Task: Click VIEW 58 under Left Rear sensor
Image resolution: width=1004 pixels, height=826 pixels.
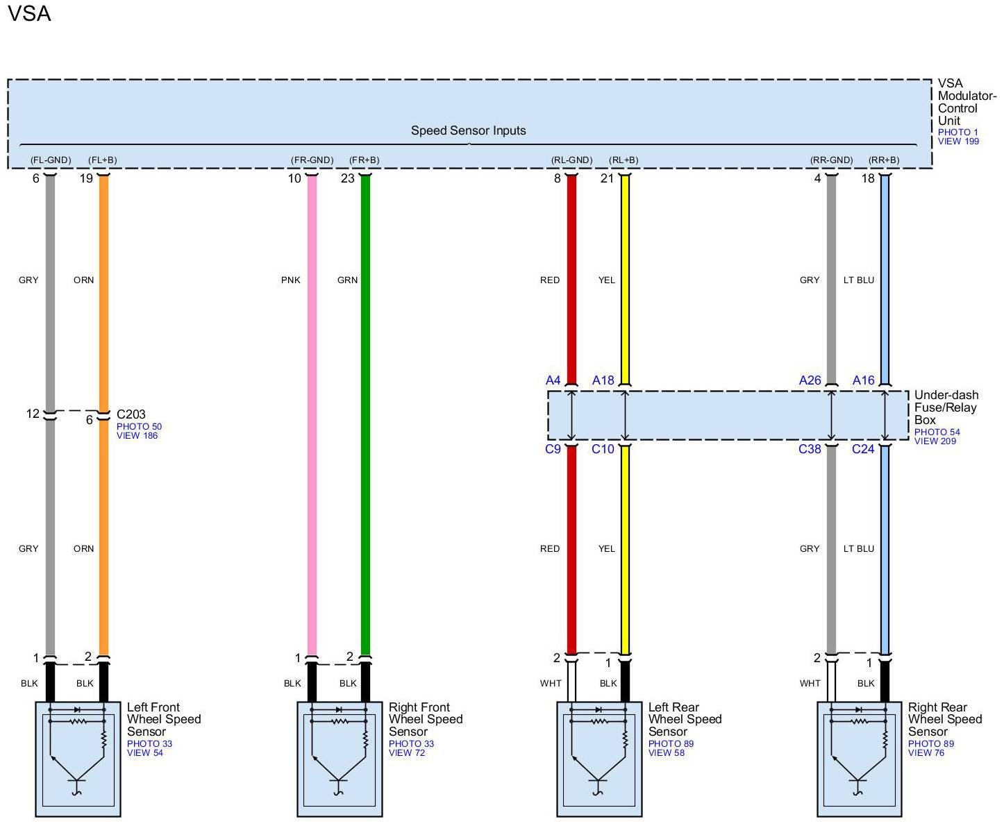Action: coord(666,753)
